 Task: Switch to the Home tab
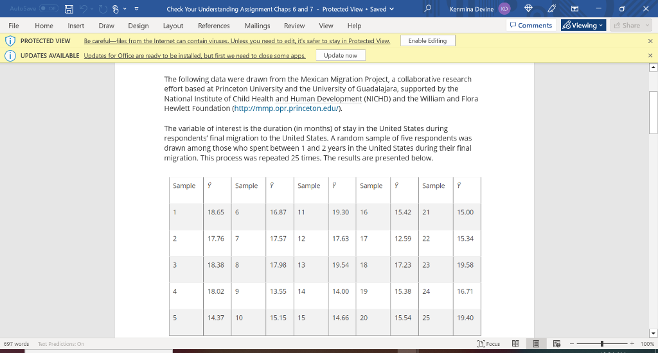pyautogui.click(x=44, y=26)
